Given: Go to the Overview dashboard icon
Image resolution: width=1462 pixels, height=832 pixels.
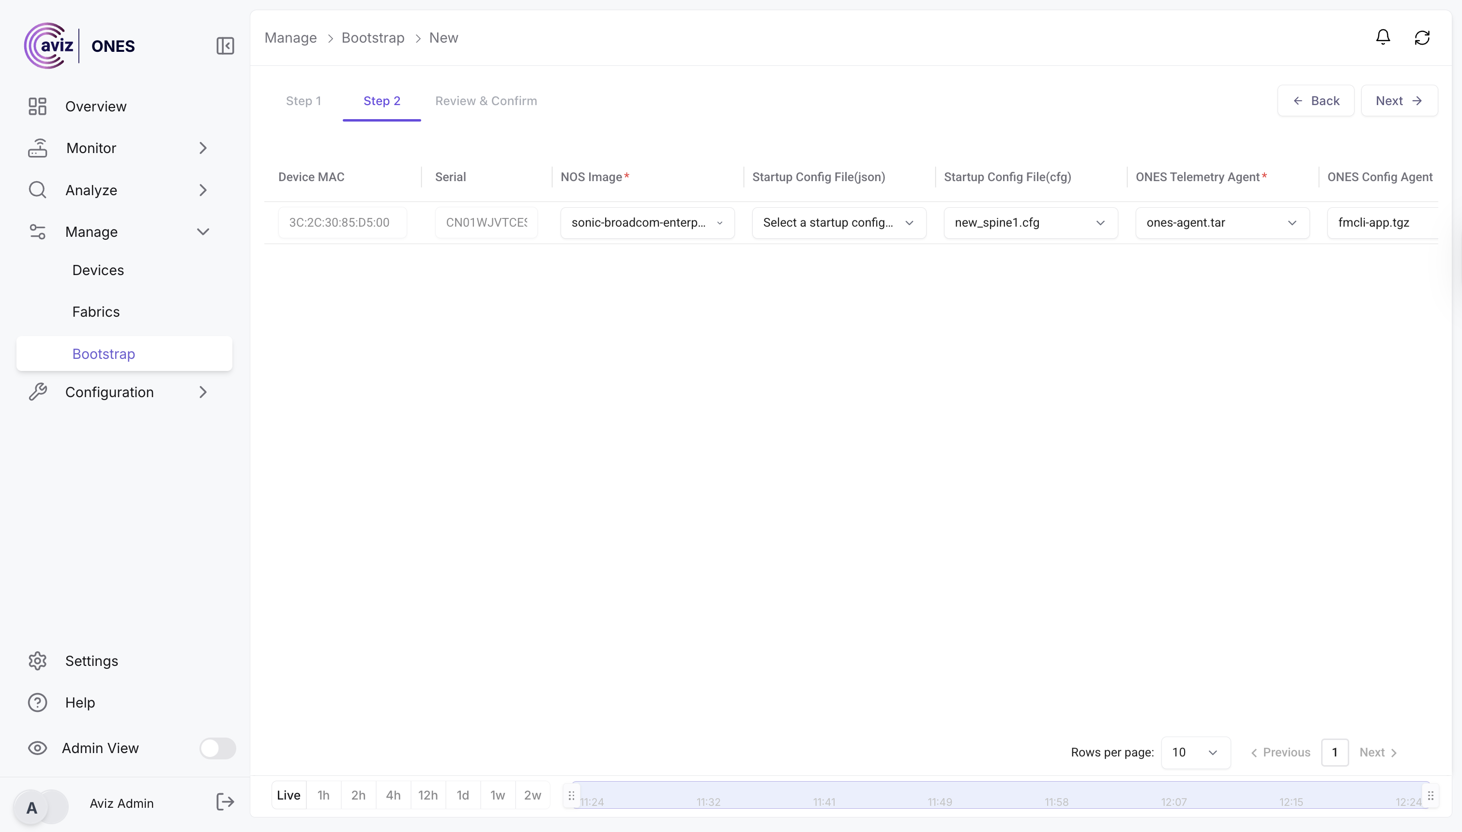Looking at the screenshot, I should click(38, 106).
